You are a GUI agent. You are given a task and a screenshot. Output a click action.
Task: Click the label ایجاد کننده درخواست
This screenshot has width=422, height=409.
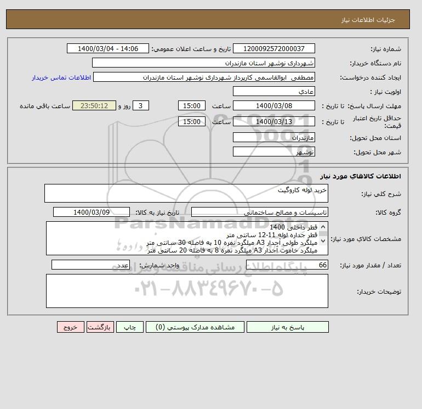pos(370,77)
